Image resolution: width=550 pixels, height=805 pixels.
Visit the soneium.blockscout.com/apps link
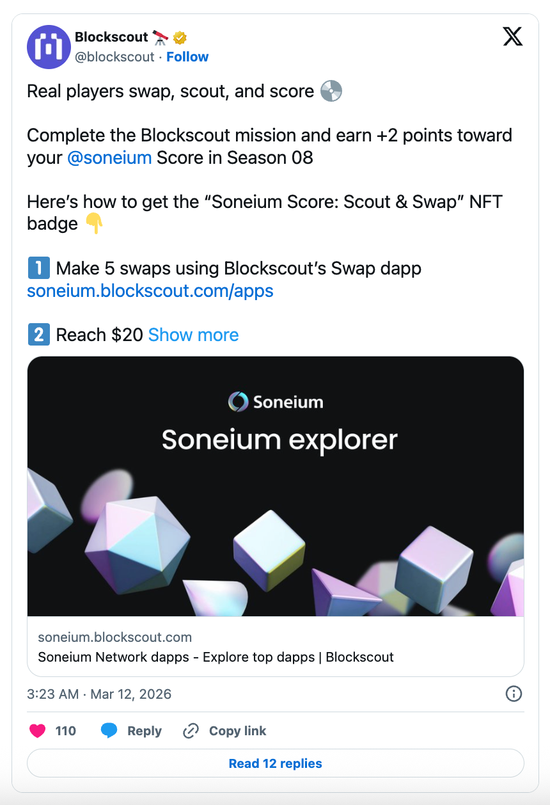click(x=150, y=291)
